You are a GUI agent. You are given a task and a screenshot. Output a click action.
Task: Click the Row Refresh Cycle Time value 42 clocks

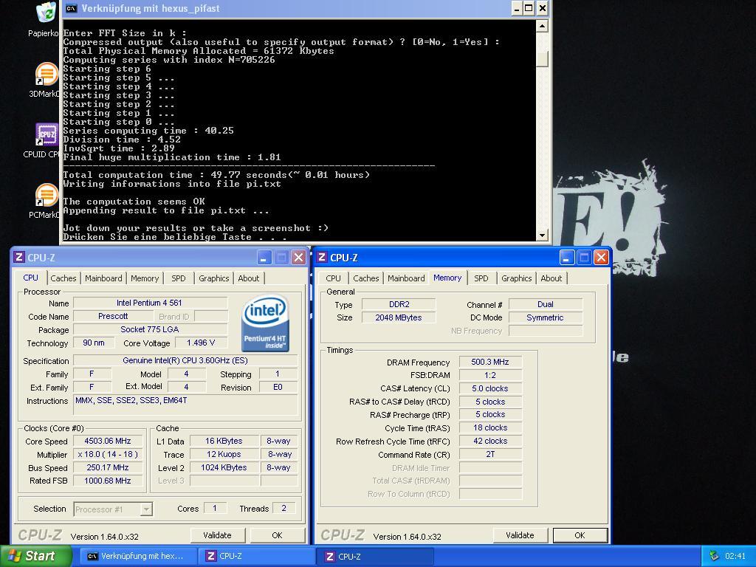[490, 441]
